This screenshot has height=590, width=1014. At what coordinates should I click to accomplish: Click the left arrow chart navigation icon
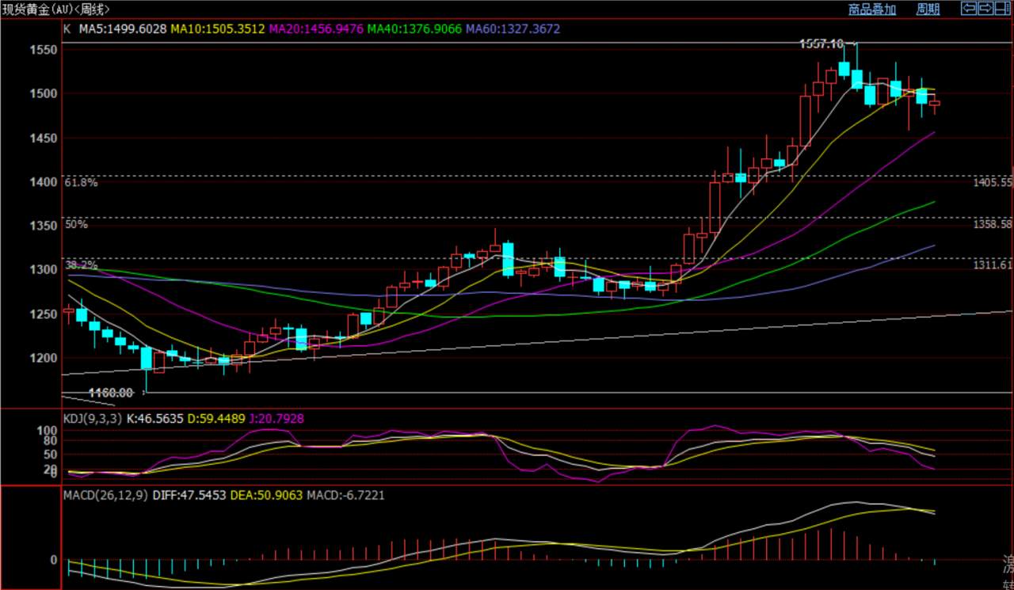click(968, 9)
